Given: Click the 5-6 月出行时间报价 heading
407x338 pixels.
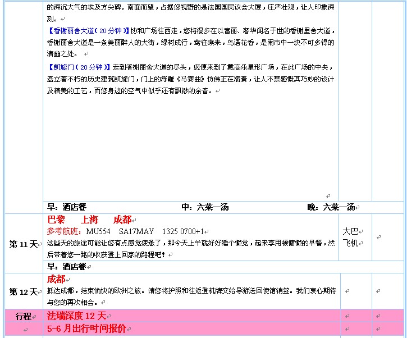Looking at the screenshot, I should click(x=86, y=328).
